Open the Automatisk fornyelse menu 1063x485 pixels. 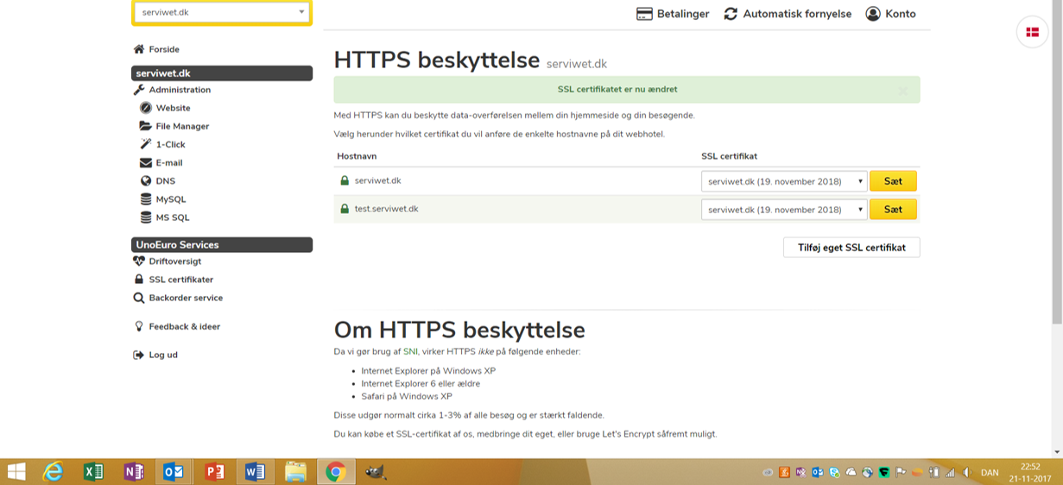788,14
